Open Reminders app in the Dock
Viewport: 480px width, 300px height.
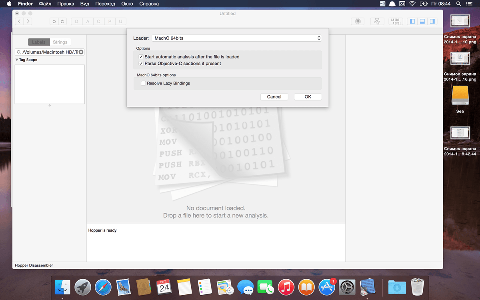pyautogui.click(x=205, y=287)
